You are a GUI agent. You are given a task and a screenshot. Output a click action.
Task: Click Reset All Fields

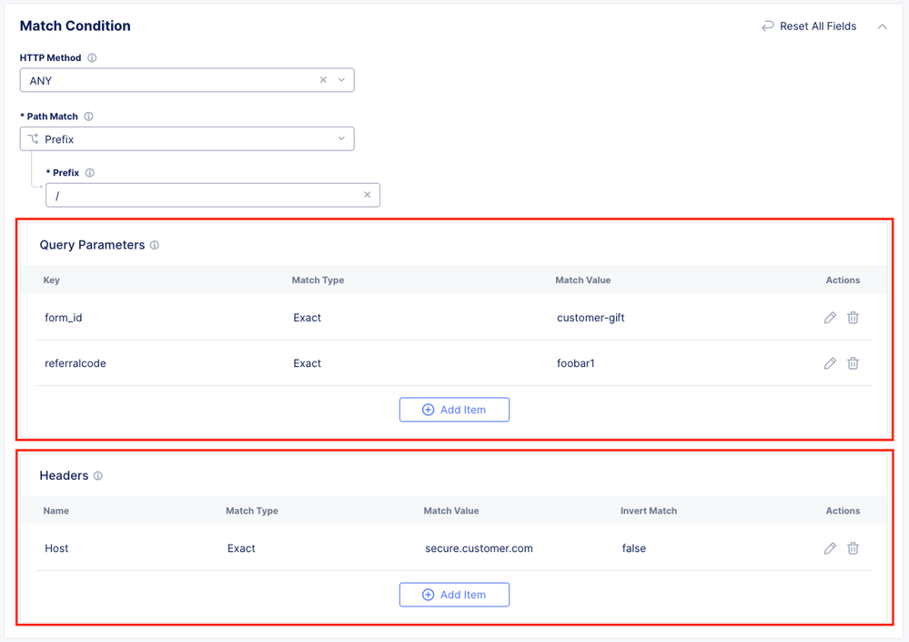click(809, 26)
